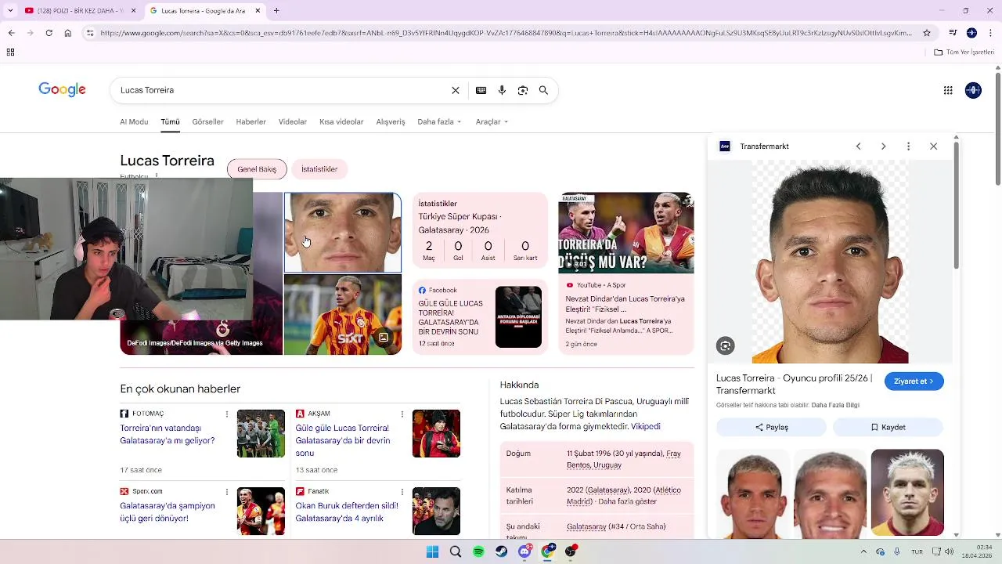The width and height of the screenshot is (1002, 564).
Task: Open Tüm Yer İşaretleri bookmarks folder
Action: [x=964, y=52]
